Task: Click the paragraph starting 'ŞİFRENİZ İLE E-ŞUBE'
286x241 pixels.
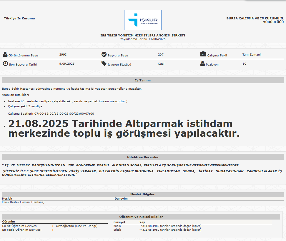Action: pos(142,173)
